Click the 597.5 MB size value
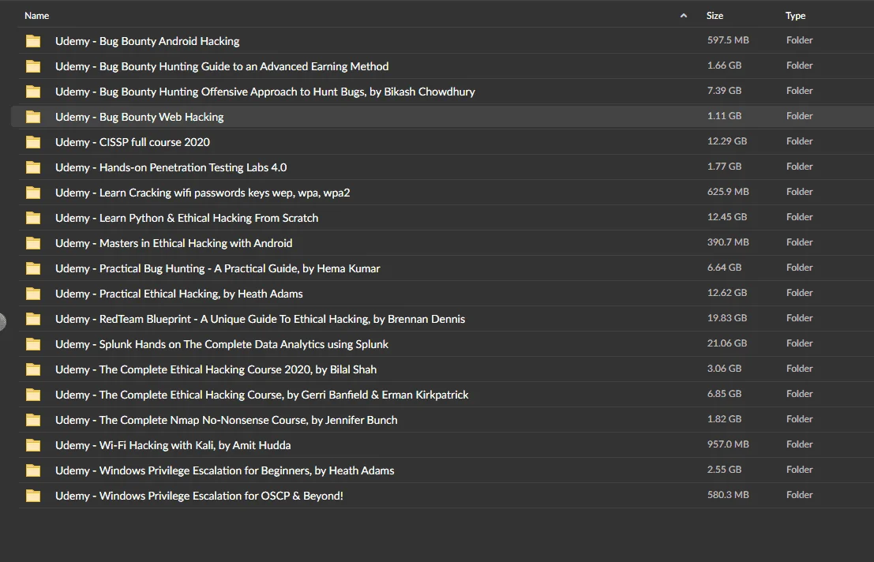 click(728, 40)
